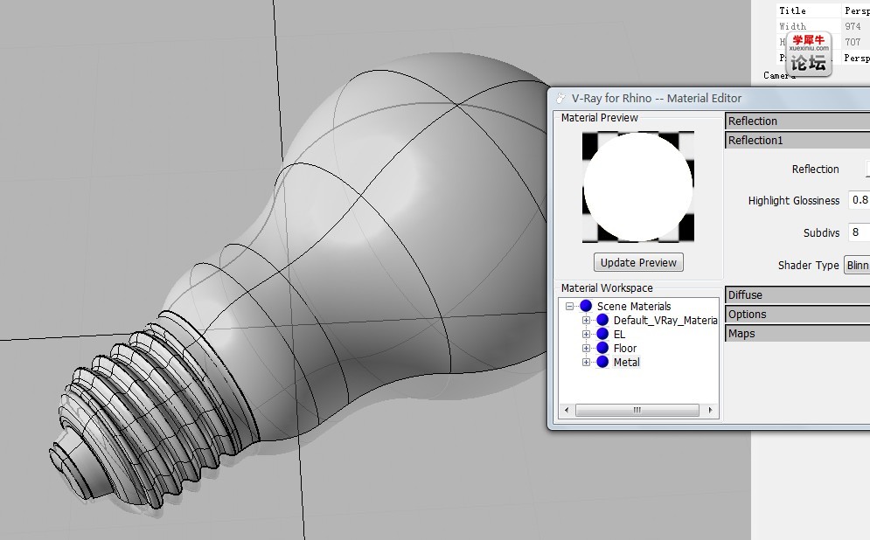Expand the Default_VRay_Material node
870x540 pixels.
[x=586, y=320]
